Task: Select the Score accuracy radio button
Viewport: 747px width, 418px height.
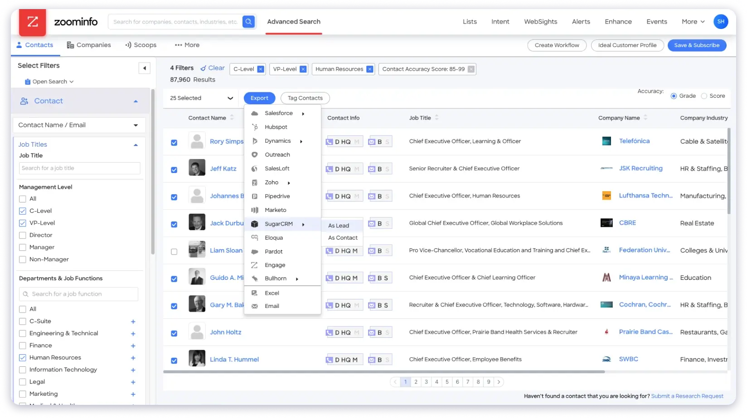Action: 704,96
